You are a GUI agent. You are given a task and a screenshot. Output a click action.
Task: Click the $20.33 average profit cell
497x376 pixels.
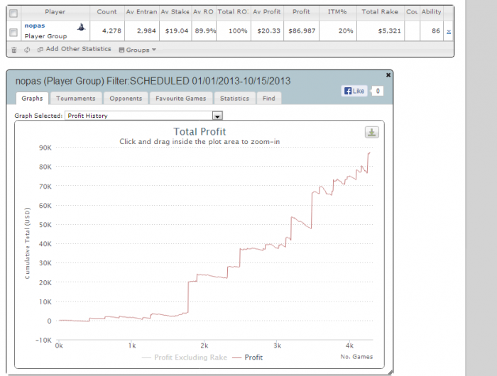[x=267, y=31]
